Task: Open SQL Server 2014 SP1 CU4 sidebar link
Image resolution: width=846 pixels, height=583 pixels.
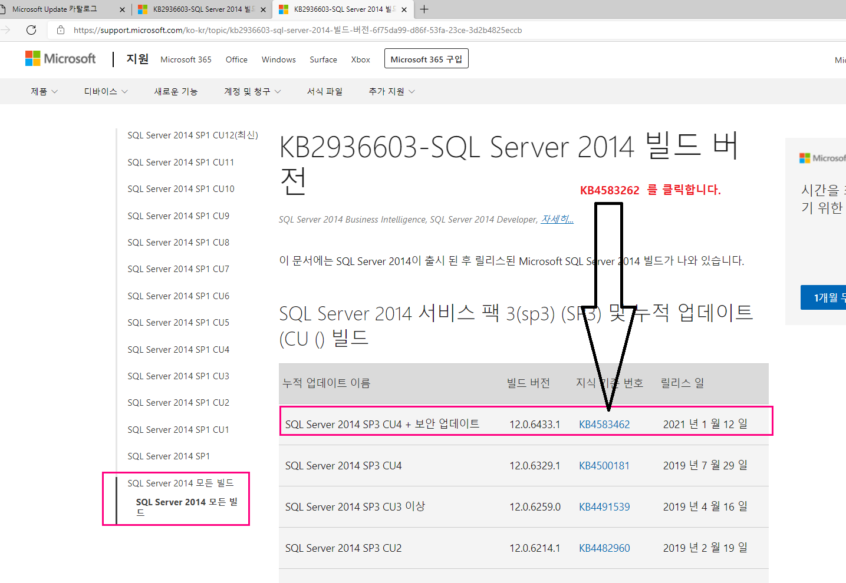Action: (x=178, y=349)
